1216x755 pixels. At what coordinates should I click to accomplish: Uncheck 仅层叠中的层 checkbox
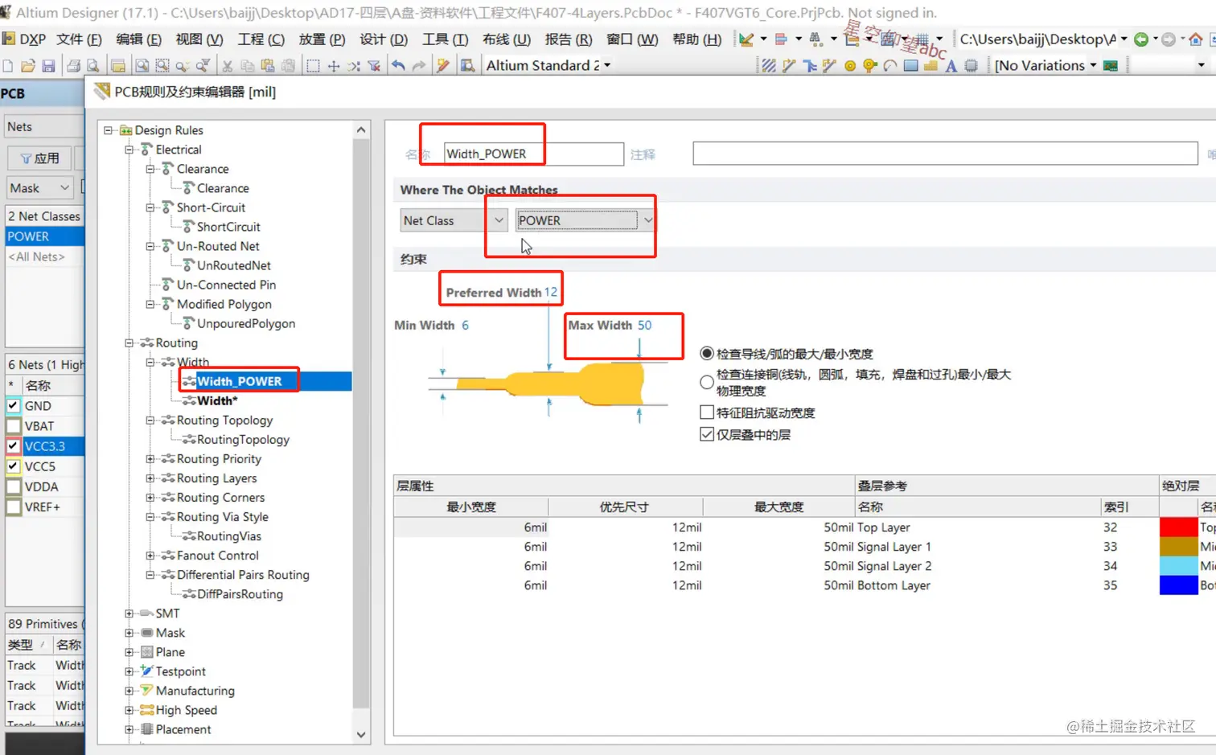point(707,435)
